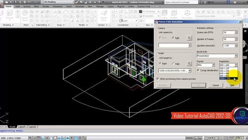The height and width of the screenshot is (140, 248).
Task: Open the Annotate ribbon tab
Action: pyautogui.click(x=80, y=6)
